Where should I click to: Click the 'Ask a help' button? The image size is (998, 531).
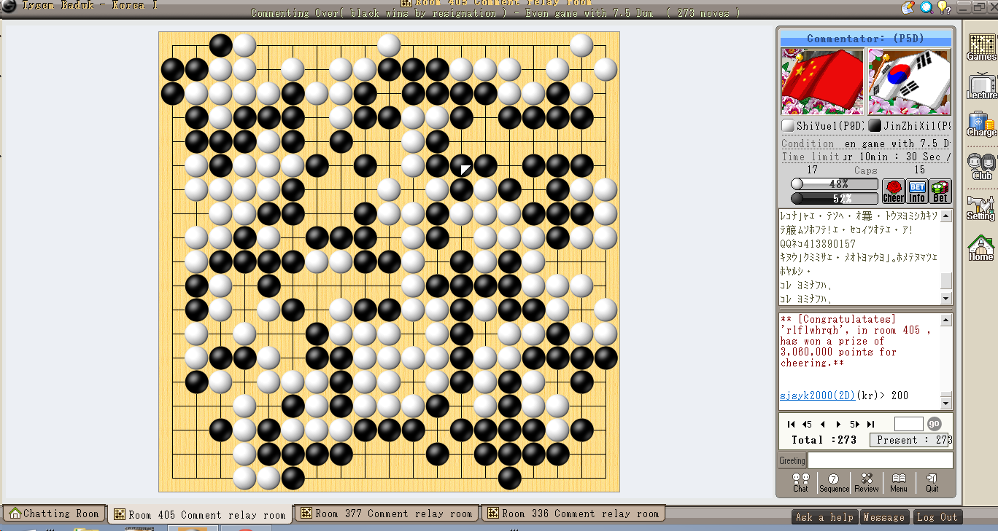click(x=824, y=517)
